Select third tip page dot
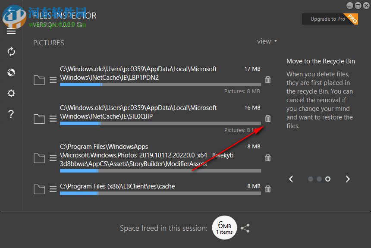Screen dimensions: 371x248 [x=328, y=179]
